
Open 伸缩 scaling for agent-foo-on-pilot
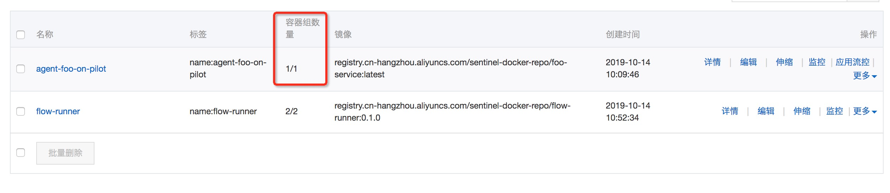[x=784, y=62]
